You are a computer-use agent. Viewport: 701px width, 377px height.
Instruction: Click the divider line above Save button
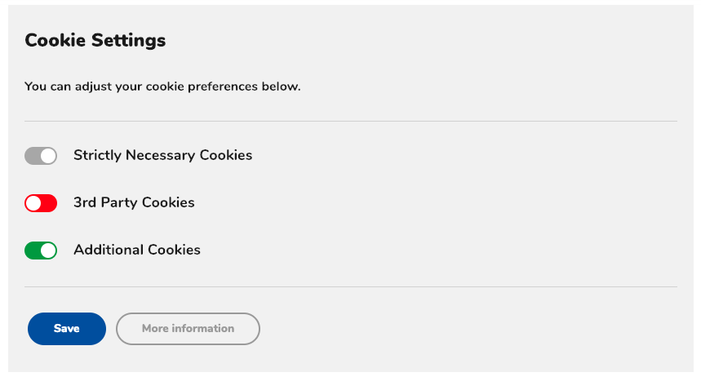click(351, 286)
